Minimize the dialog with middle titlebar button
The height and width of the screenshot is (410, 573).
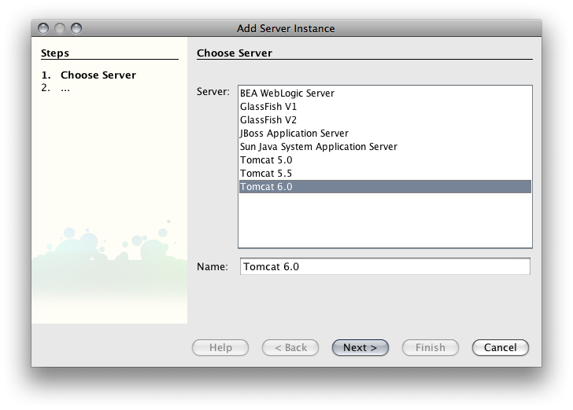[60, 28]
